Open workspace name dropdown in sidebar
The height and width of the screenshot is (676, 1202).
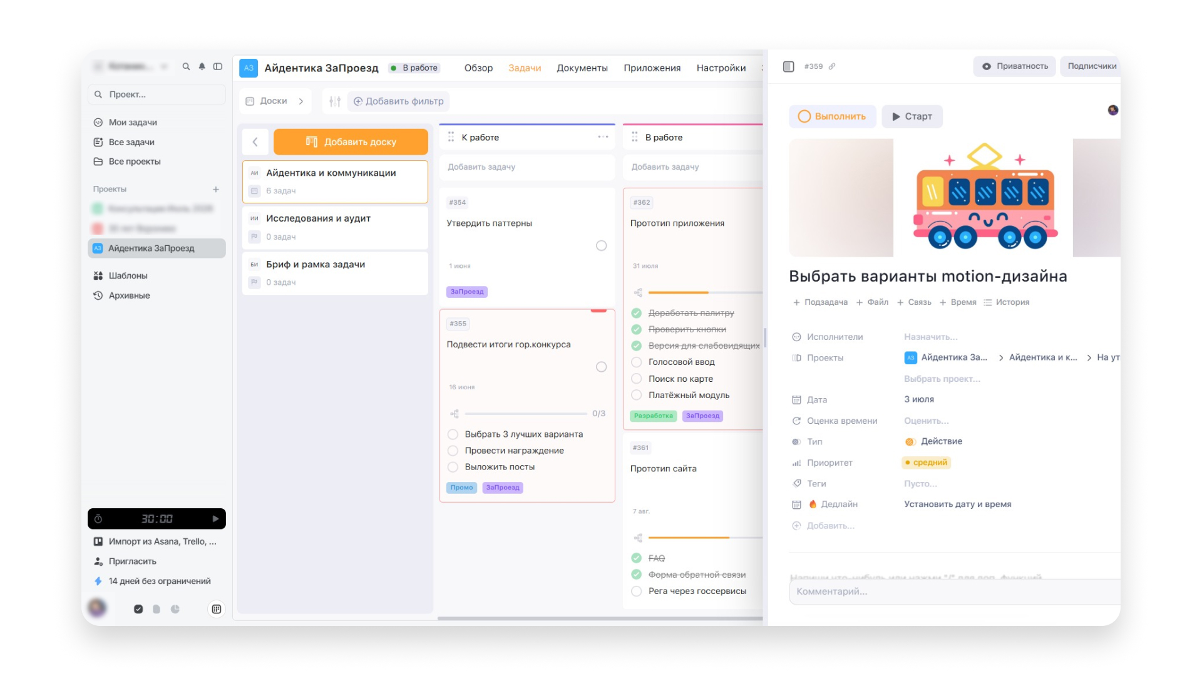tap(131, 66)
